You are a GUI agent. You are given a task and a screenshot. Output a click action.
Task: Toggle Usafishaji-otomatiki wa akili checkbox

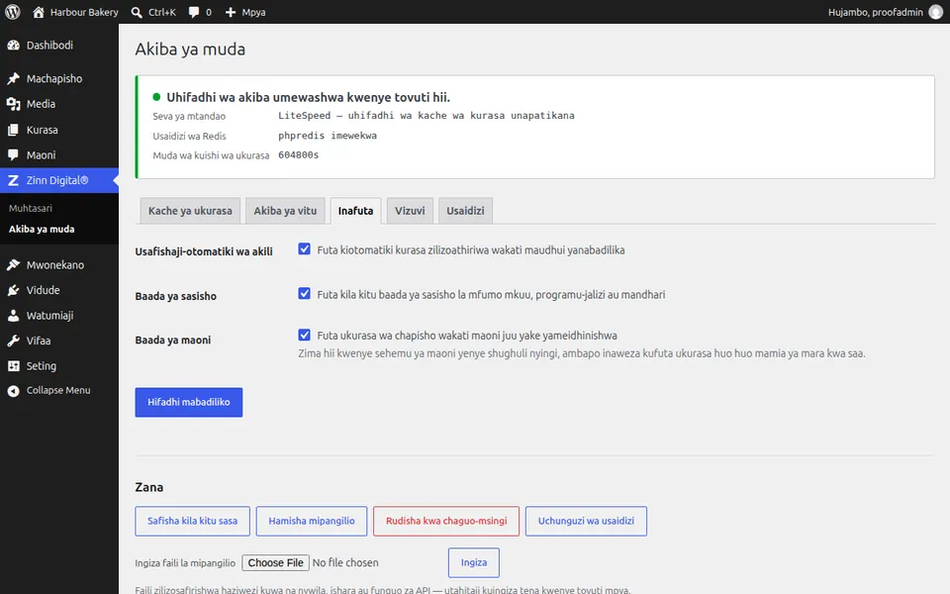tap(304, 249)
